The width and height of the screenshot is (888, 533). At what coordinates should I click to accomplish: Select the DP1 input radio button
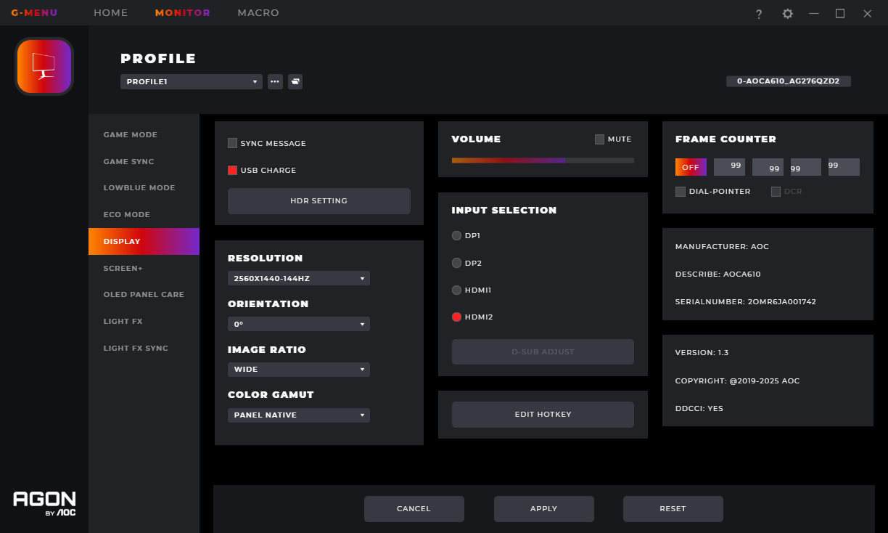(456, 236)
